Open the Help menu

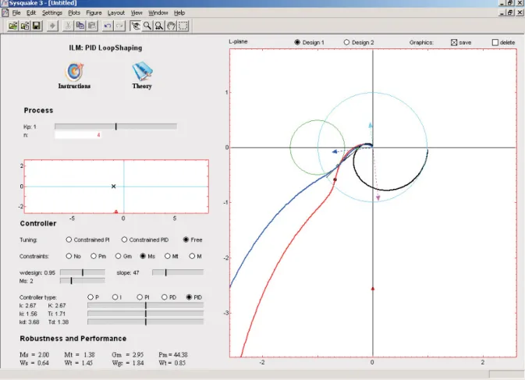179,12
